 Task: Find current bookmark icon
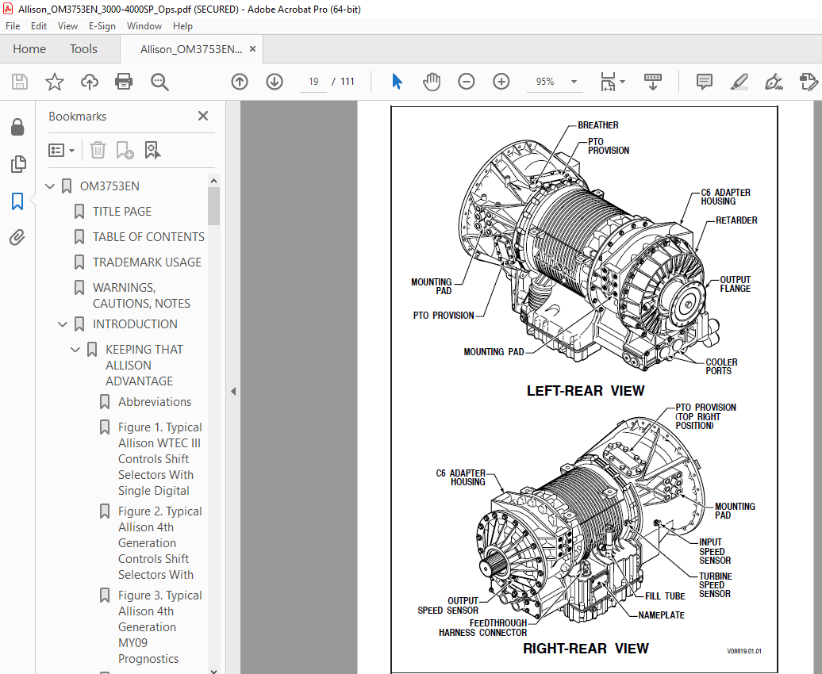point(152,151)
